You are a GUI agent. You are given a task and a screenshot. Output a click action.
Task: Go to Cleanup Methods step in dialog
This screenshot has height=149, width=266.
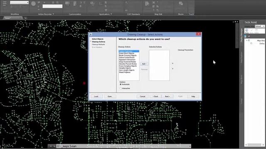[x=99, y=44]
